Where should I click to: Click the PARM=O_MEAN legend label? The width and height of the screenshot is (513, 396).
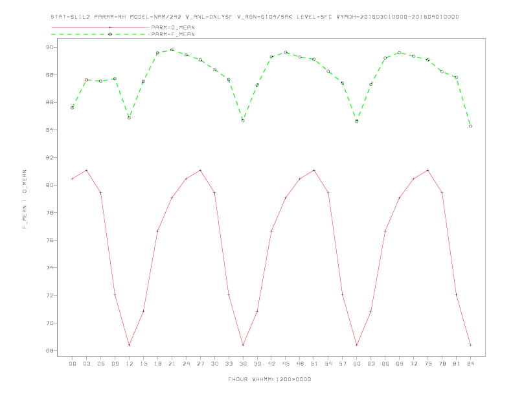173,27
